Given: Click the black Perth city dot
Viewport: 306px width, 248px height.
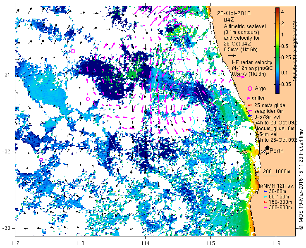Looking at the screenshot, I should pyautogui.click(x=268, y=148).
